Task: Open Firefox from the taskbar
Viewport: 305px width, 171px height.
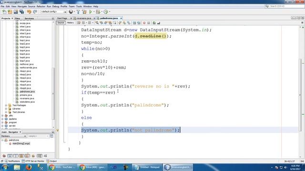Action: click(29, 167)
